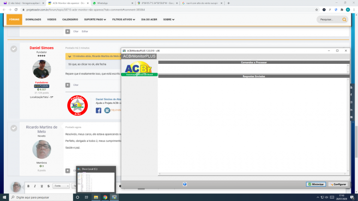Open the DOWNLOADS menu item
Image resolution: width=358 pixels, height=201 pixels.
pyautogui.click(x=33, y=20)
